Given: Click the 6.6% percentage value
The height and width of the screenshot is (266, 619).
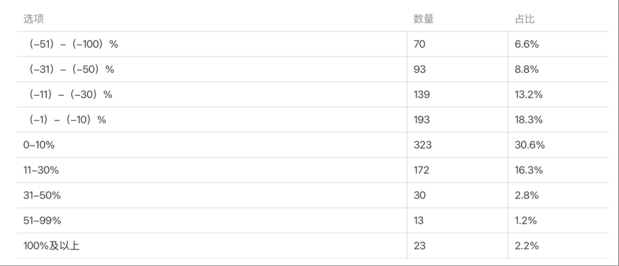Looking at the screenshot, I should (x=526, y=44).
